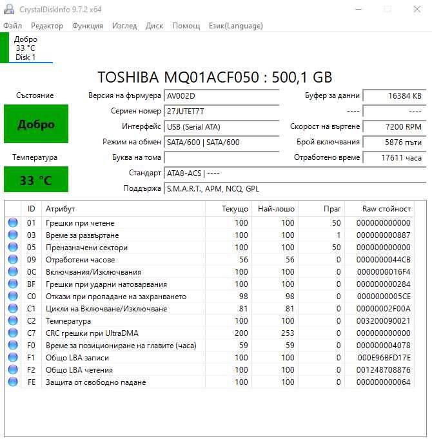Click raw value 000000000284
The height and width of the screenshot is (441, 432).
[x=384, y=284]
